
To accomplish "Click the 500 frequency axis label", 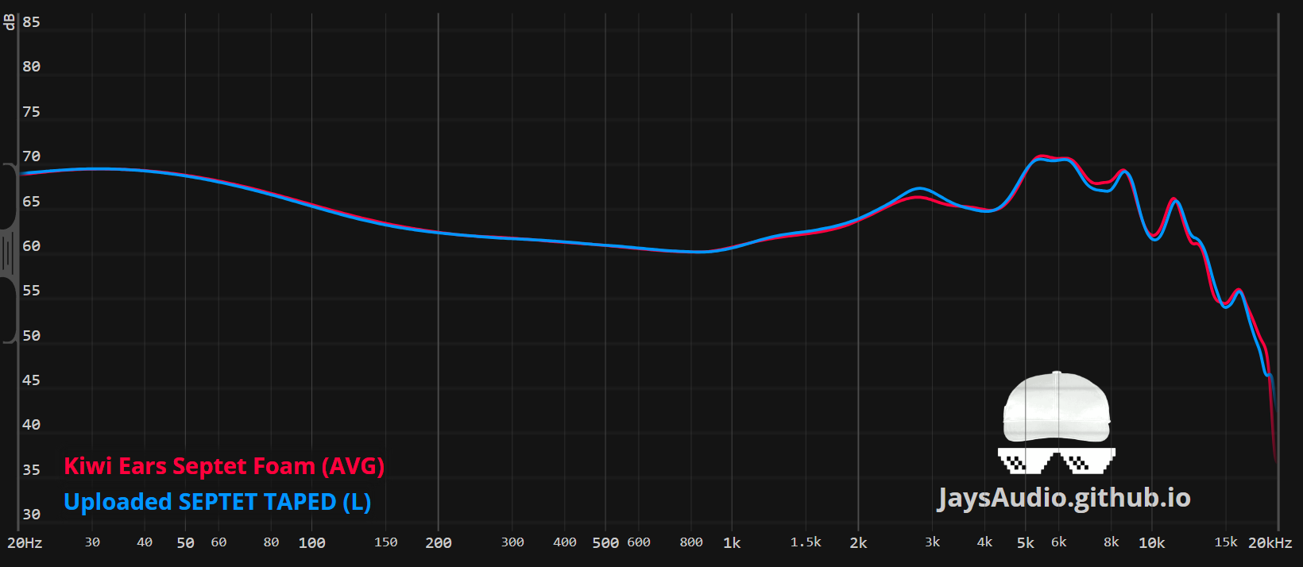I will click(x=605, y=543).
